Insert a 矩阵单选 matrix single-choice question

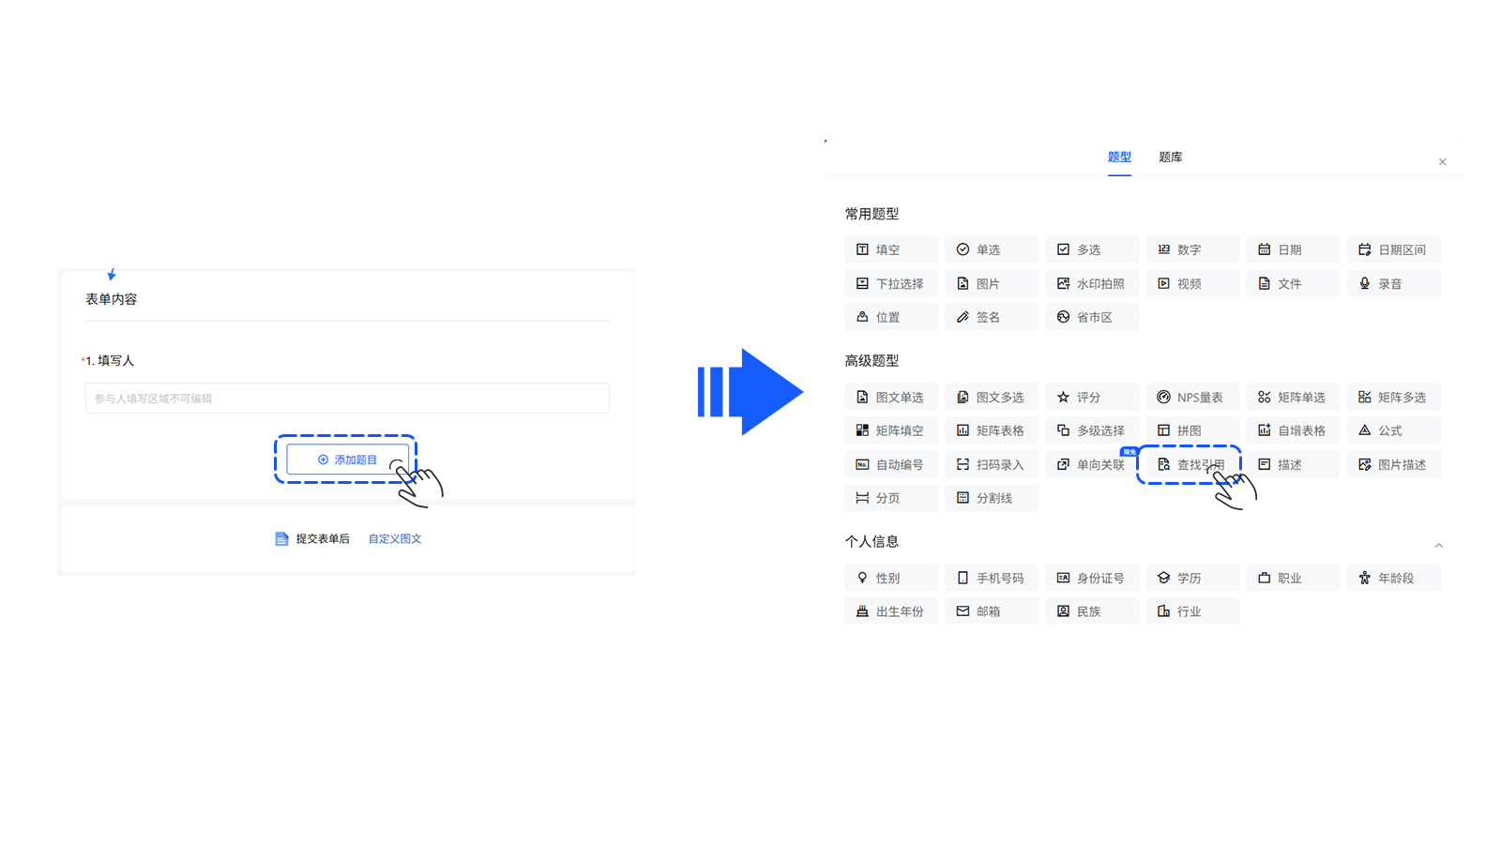[x=1293, y=396]
